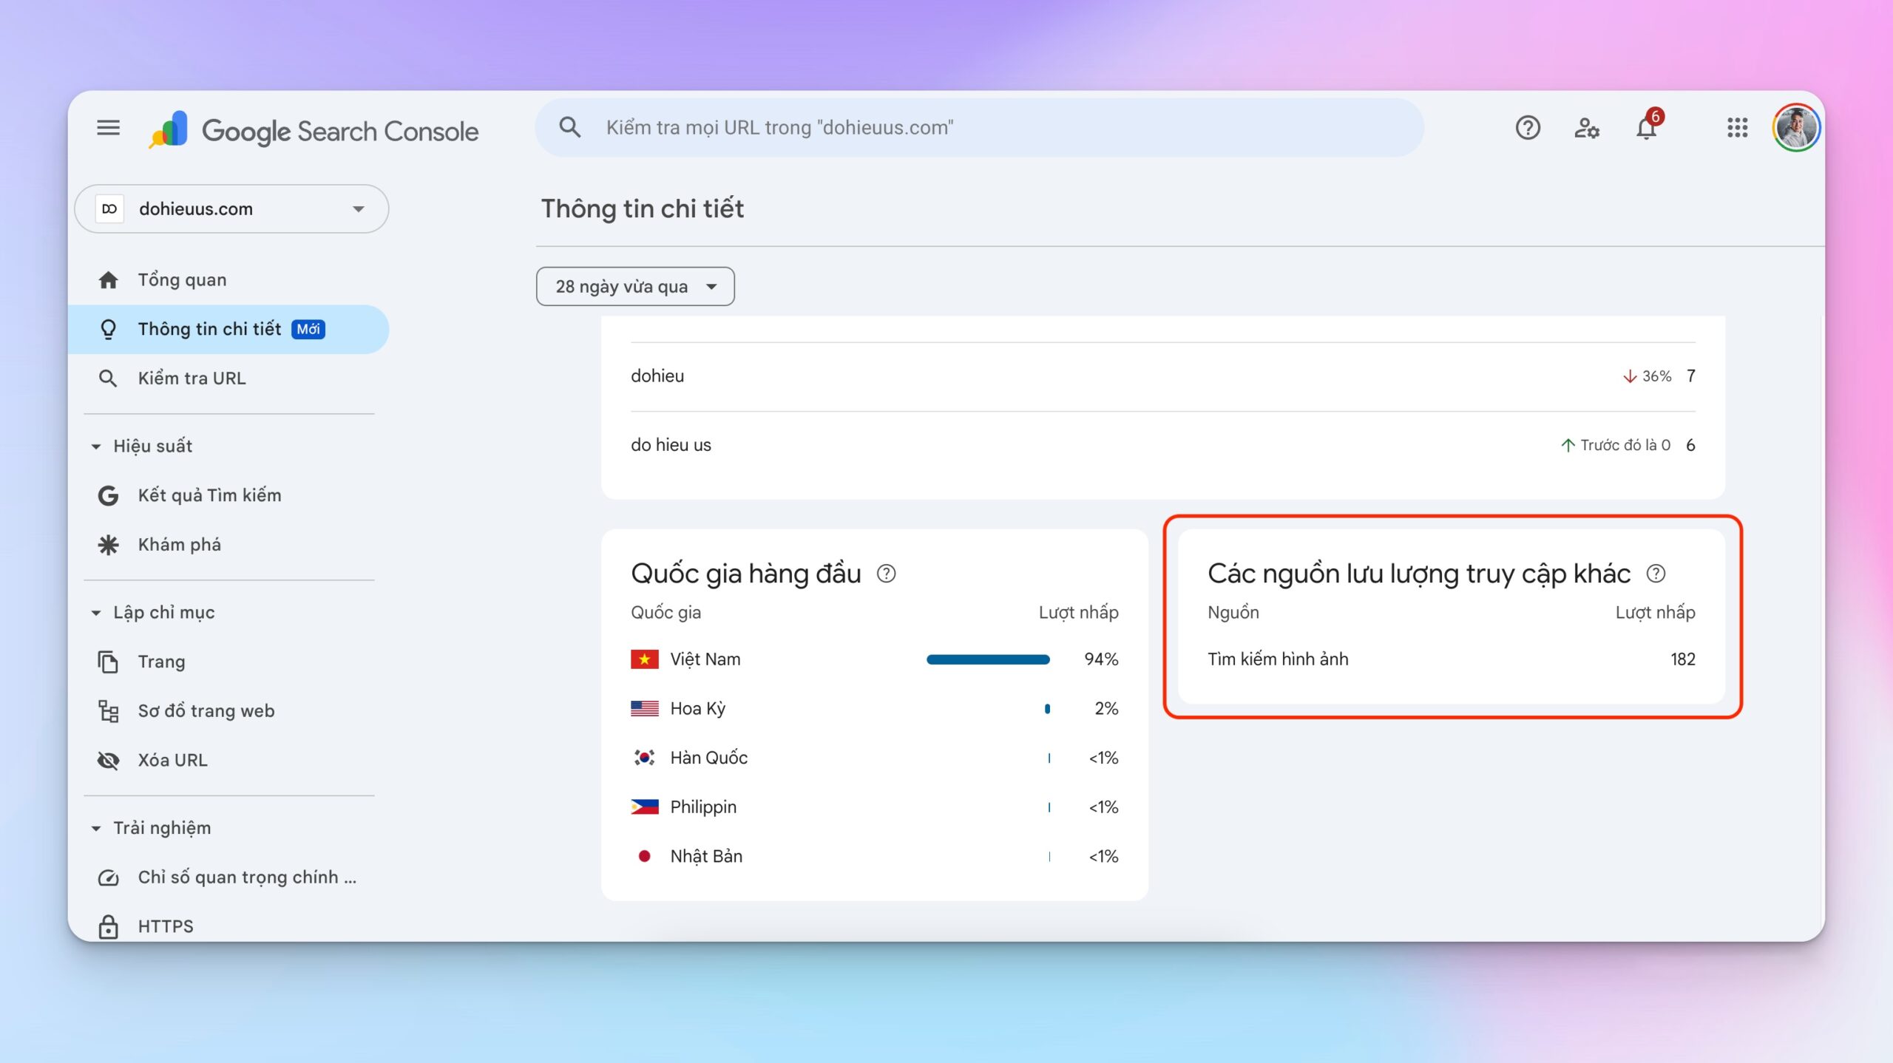The height and width of the screenshot is (1063, 1893).
Task: Click the Xóa URL crossed-eye icon
Action: (x=108, y=760)
